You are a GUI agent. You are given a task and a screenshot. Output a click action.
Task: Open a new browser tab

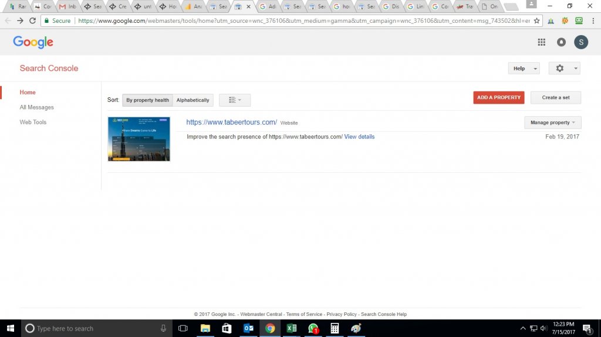point(511,6)
